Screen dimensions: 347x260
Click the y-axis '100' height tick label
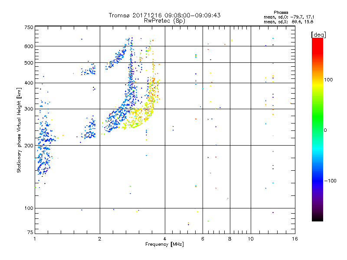29,208
